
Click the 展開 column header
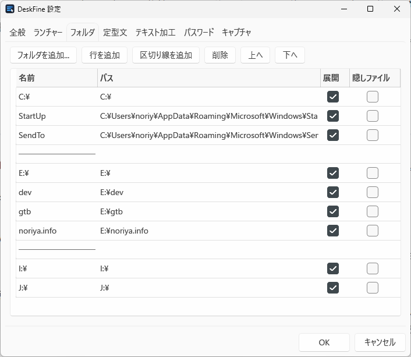click(335, 78)
